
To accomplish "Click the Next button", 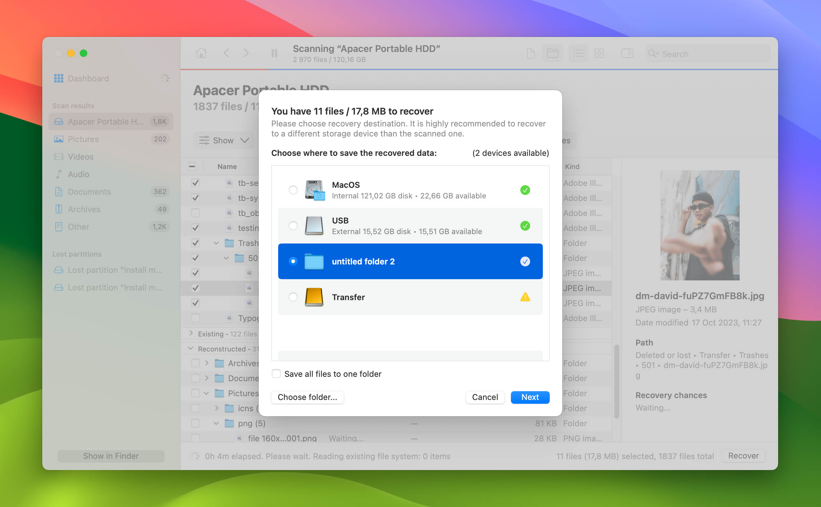I will click(530, 397).
